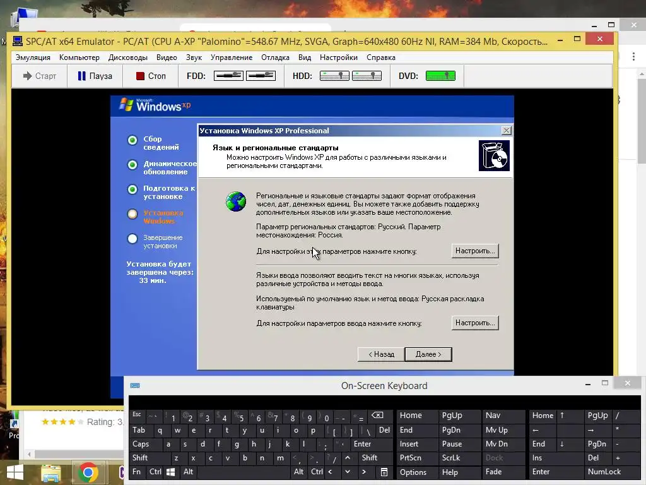646x485 pixels.
Task: Click the second HDD drive indicator
Action: point(367,76)
